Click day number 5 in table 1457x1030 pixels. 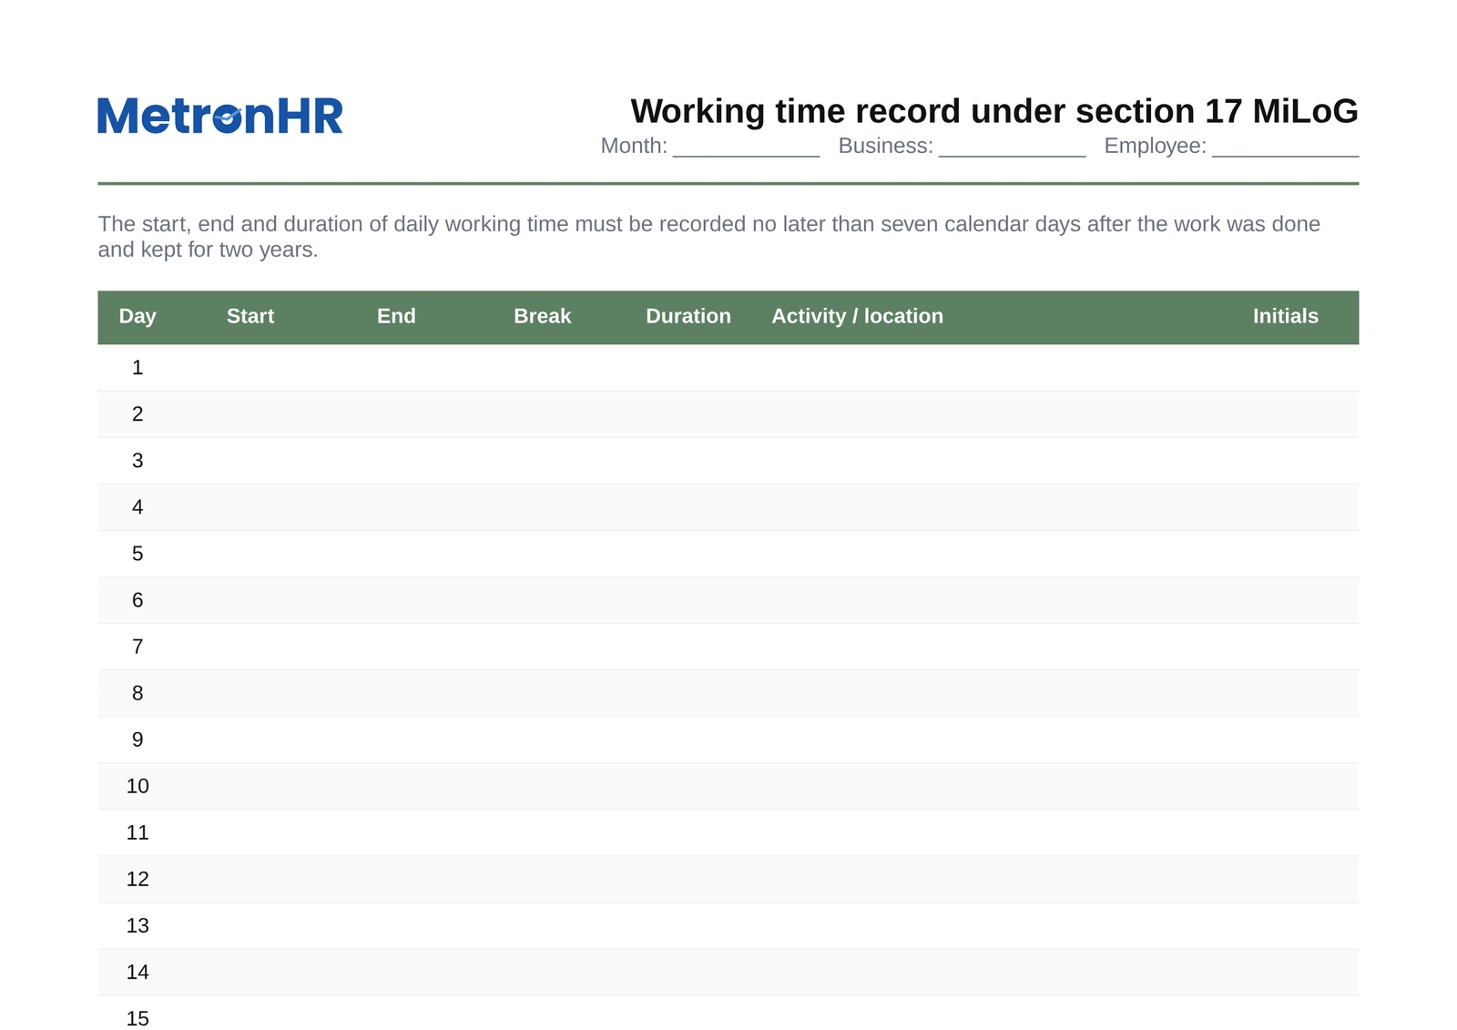click(x=138, y=554)
